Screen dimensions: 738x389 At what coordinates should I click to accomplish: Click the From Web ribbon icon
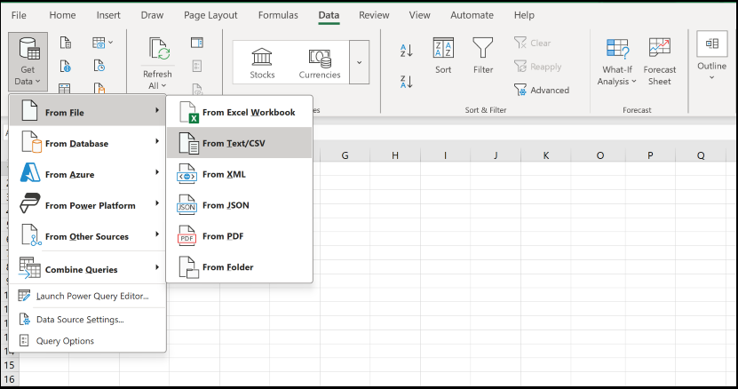[66, 66]
